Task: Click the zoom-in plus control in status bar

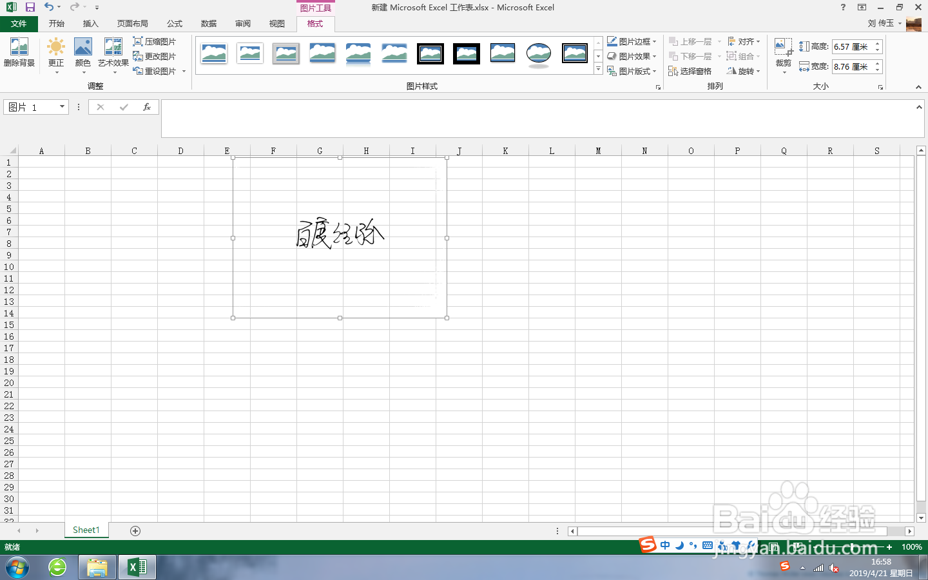Action: [889, 546]
